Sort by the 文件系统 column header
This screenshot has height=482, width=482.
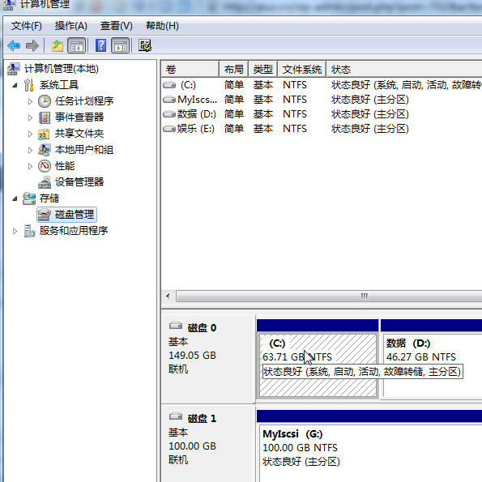coord(302,69)
